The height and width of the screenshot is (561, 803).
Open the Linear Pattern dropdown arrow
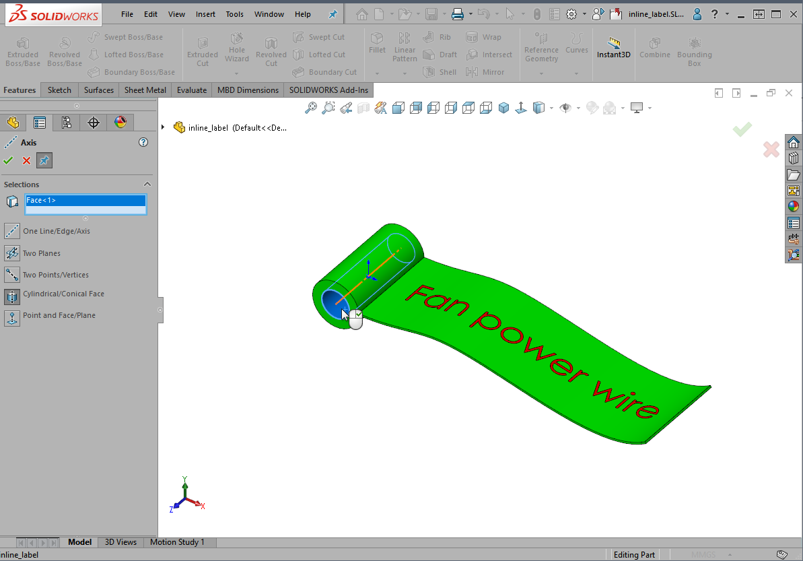405,73
